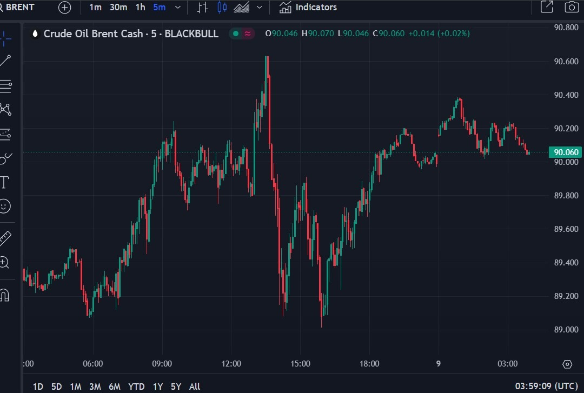Open the timezone menu at 03:59:09 (UTC)
This screenshot has width=584, height=393.
point(546,386)
